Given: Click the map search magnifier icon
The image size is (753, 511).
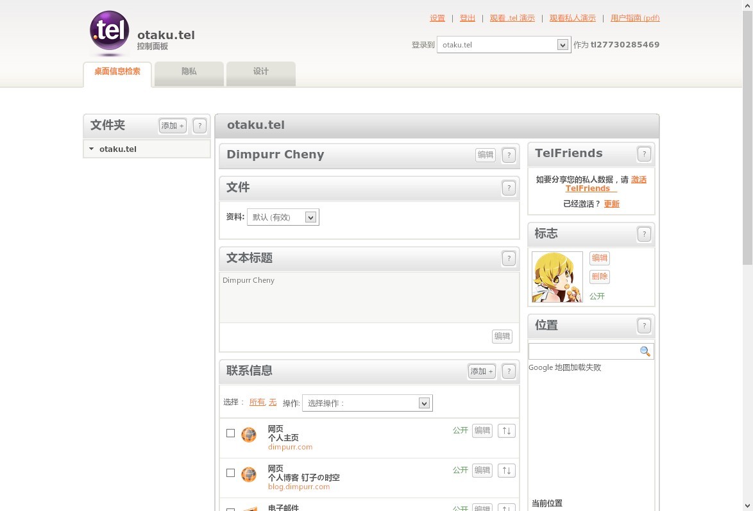Looking at the screenshot, I should coord(645,351).
